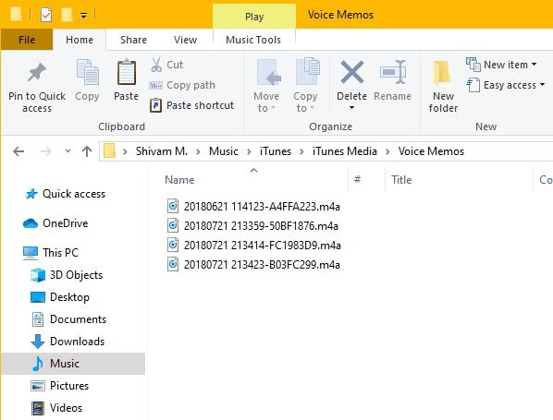Viewport: 553px width, 420px height.
Task: Switch to the View ribbon tab
Action: pos(186,40)
